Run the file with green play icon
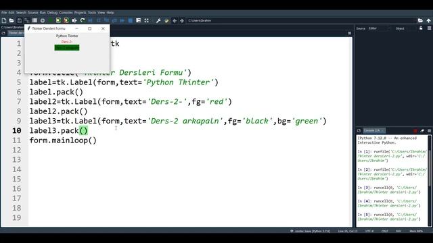433x243 pixels. tap(51, 21)
